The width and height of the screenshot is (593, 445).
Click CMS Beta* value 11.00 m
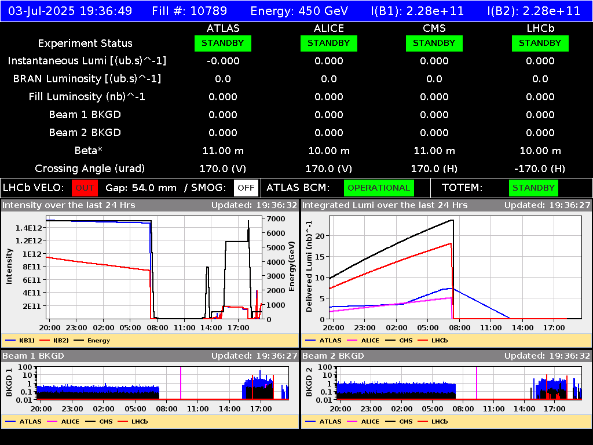click(x=434, y=151)
